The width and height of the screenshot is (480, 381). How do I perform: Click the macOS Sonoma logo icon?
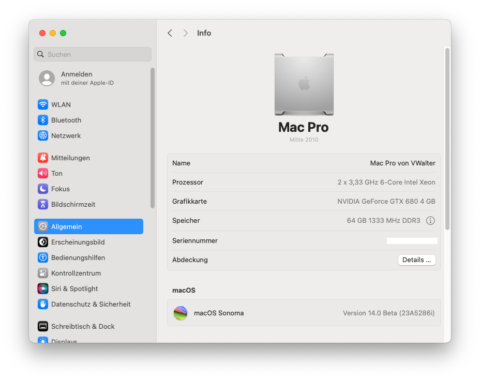click(x=181, y=313)
